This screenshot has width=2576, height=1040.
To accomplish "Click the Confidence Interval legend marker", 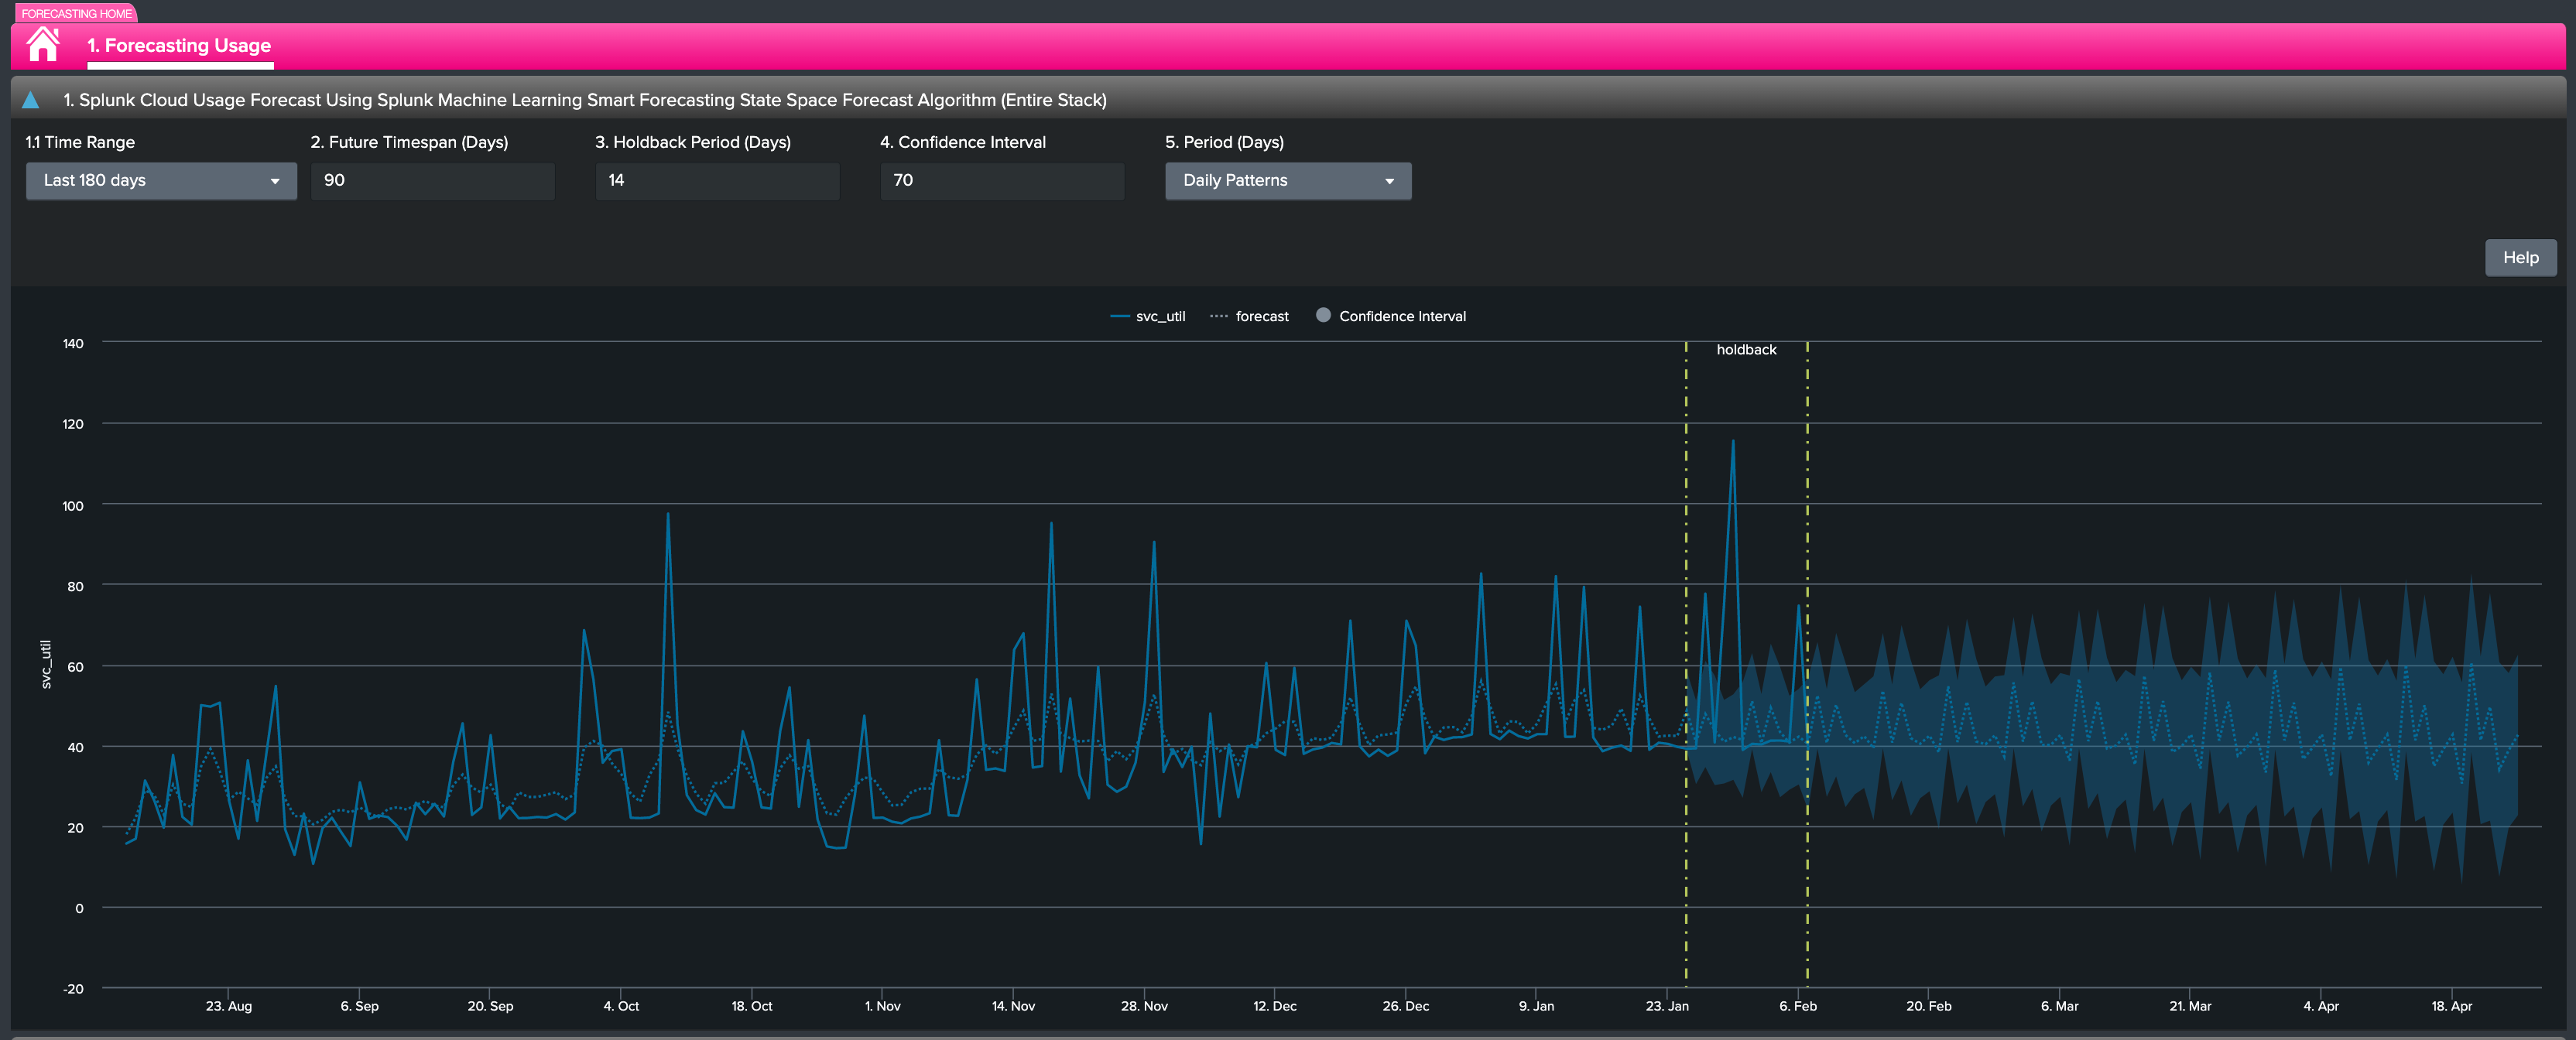I will click(1323, 315).
